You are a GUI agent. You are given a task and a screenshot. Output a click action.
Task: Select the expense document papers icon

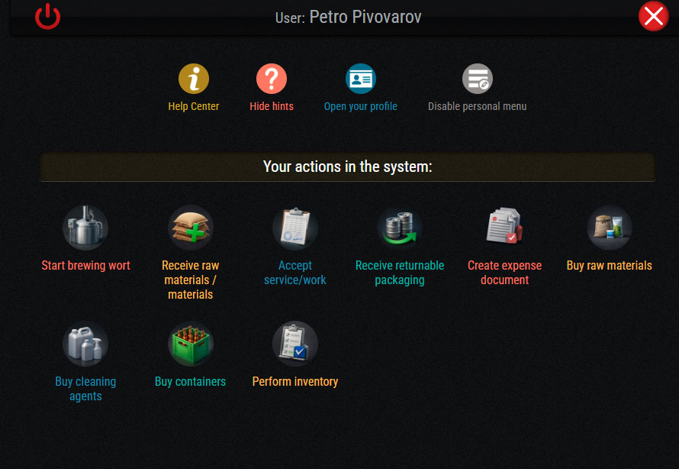click(x=504, y=228)
